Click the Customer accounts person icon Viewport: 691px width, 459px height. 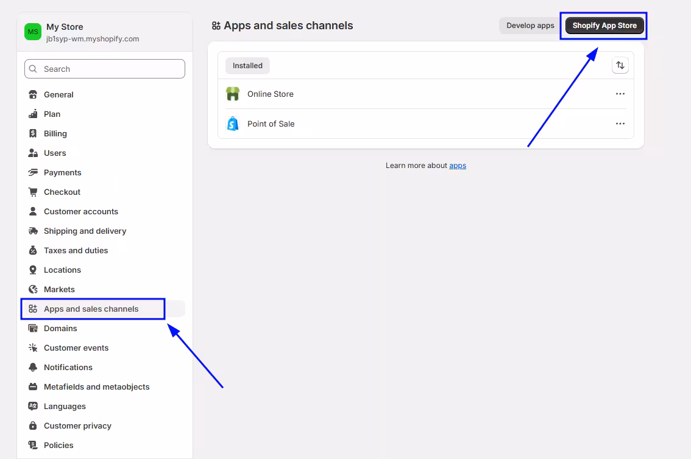pos(33,211)
